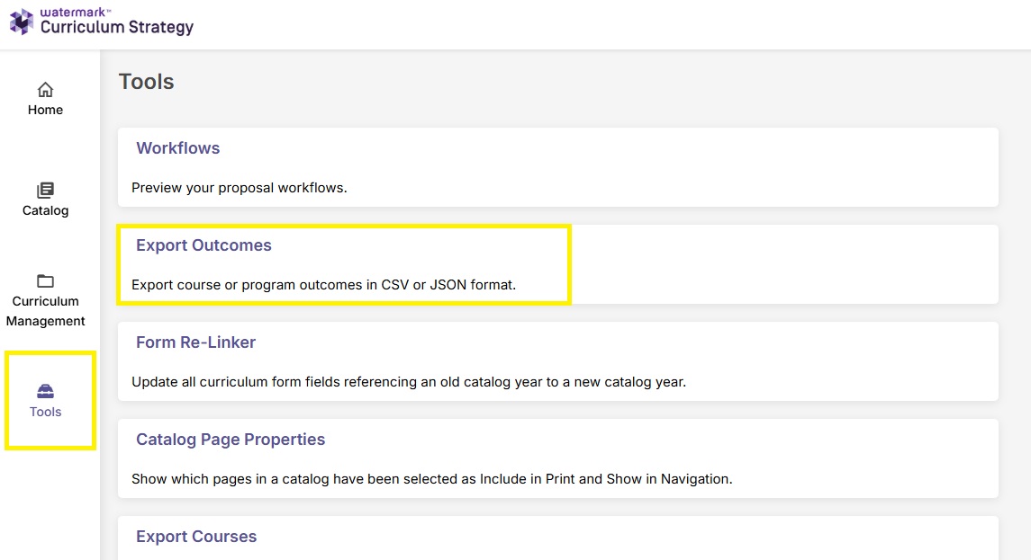
Task: Open Catalog Page Properties link
Action: pos(231,440)
